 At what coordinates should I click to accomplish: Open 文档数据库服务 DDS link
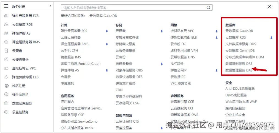pos(240,44)
